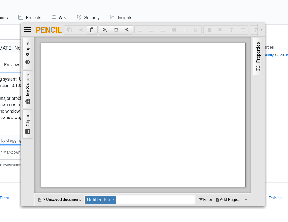The image size is (288, 222).
Task: Align selected shapes to bottom
Action: (x=196, y=30)
